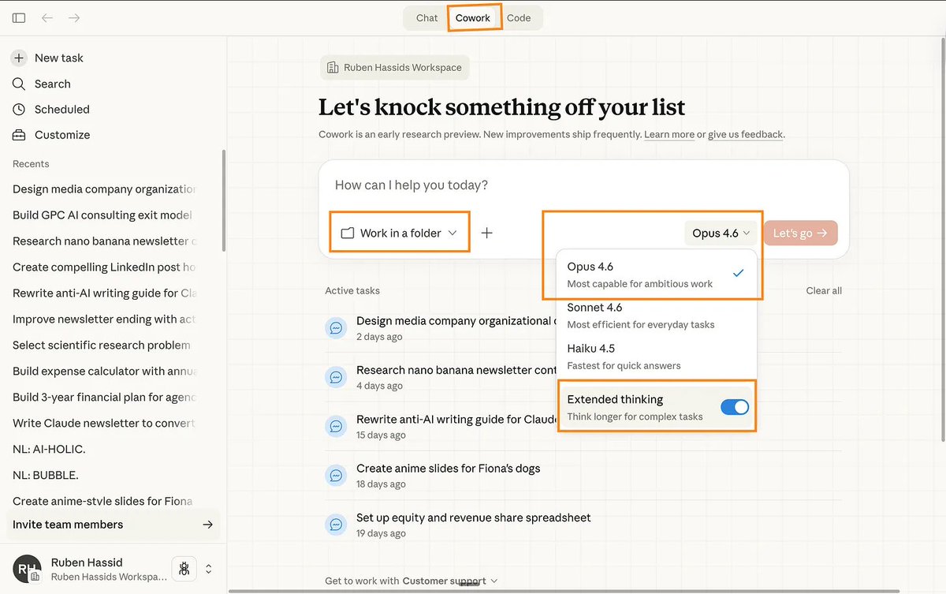This screenshot has height=594, width=946.
Task: Click the bug icon near Ruben Hassid
Action: 184,568
